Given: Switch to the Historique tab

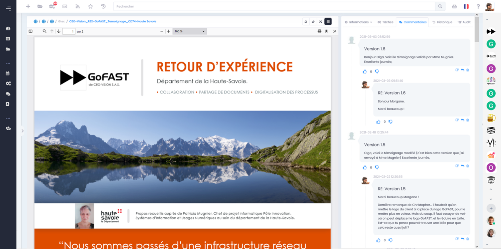Looking at the screenshot, I should coord(442,22).
